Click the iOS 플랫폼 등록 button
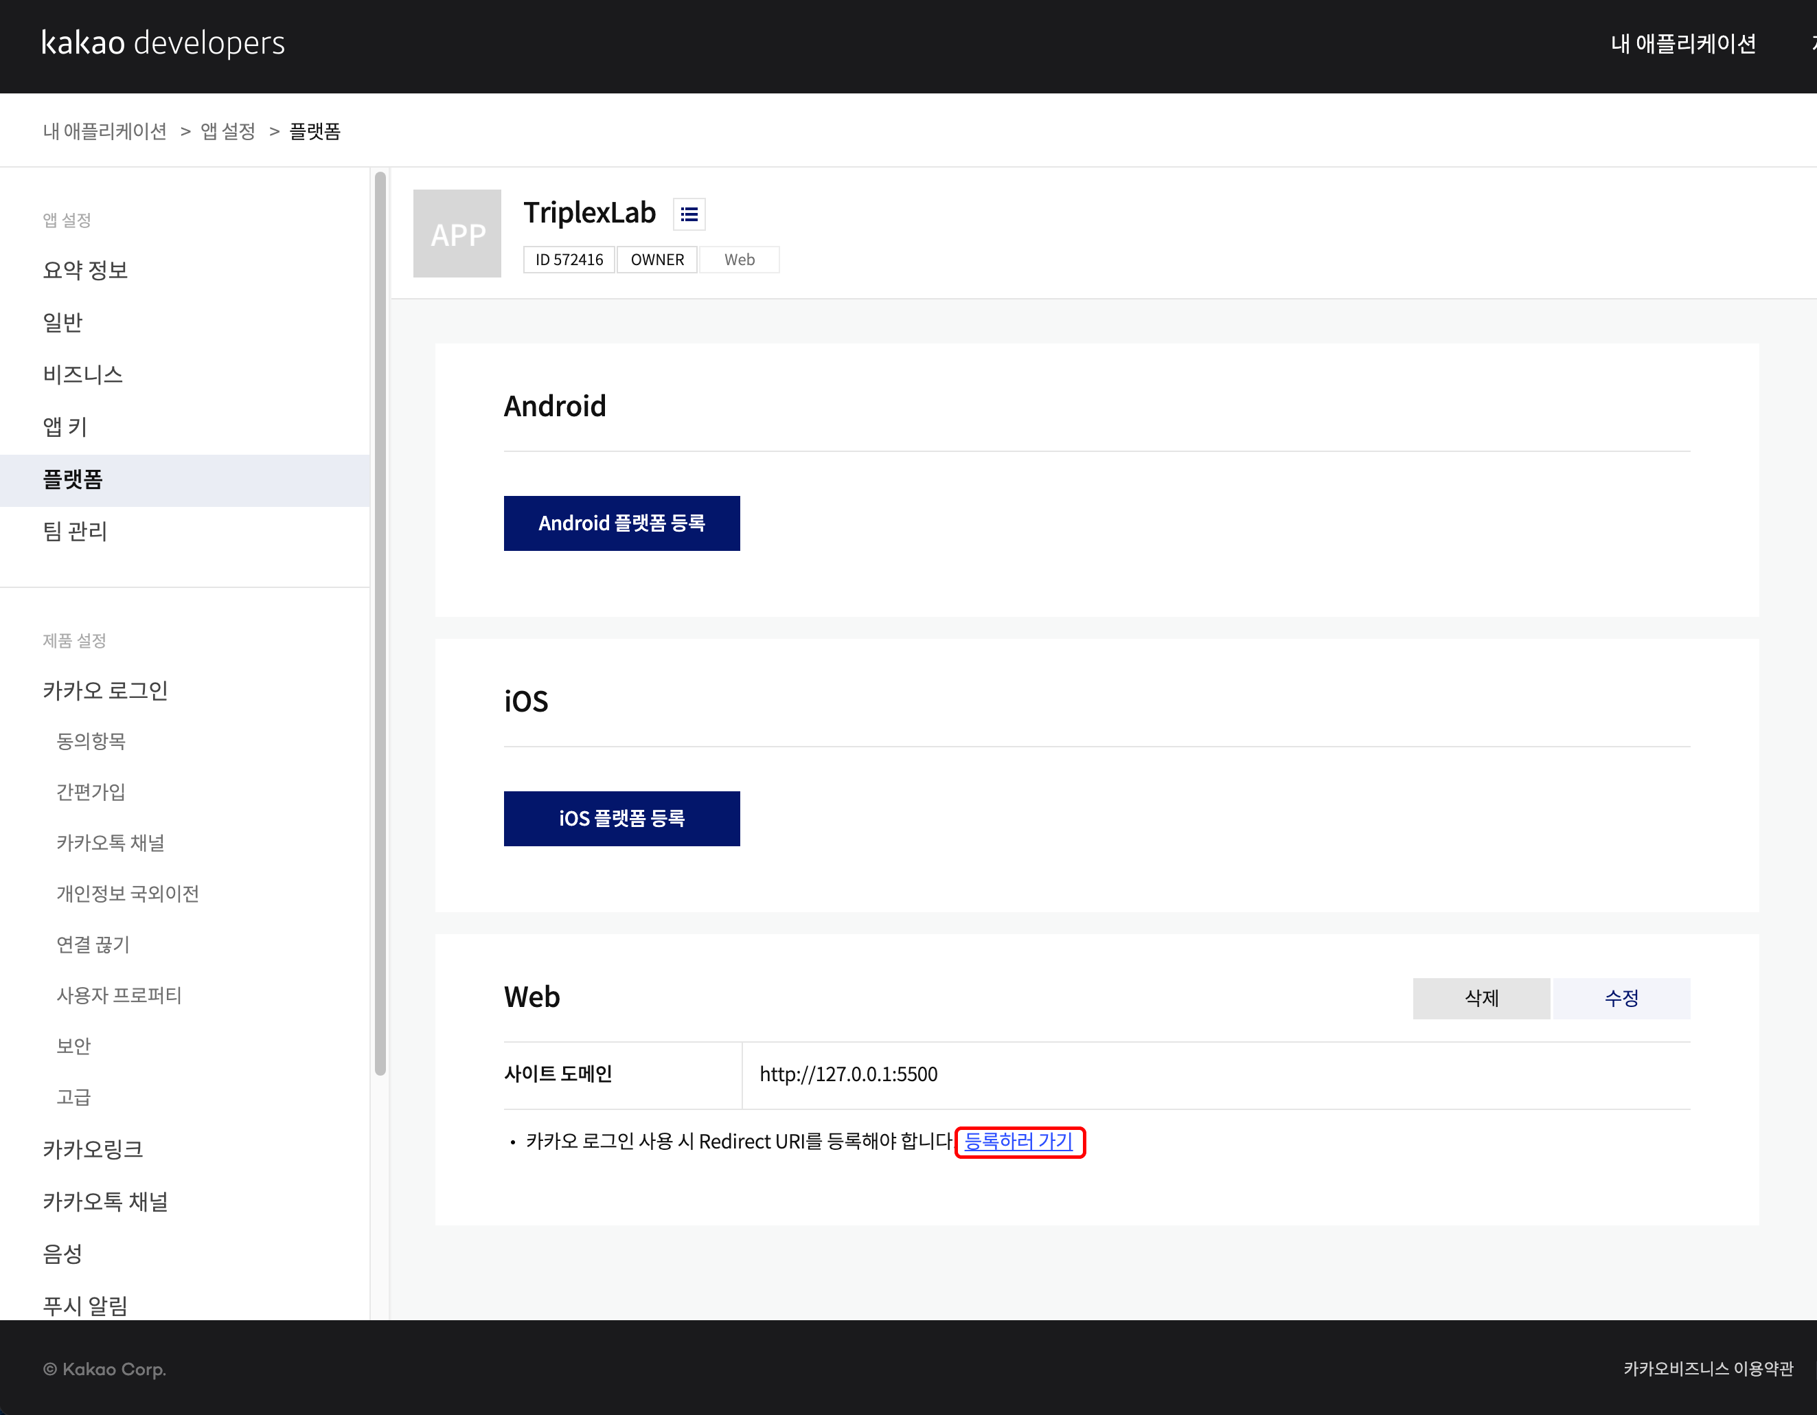 click(621, 818)
